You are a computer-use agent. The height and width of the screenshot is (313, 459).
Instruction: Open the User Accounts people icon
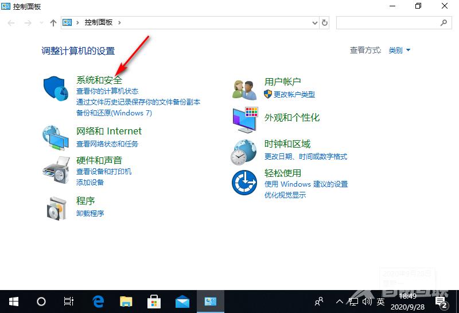click(x=244, y=90)
